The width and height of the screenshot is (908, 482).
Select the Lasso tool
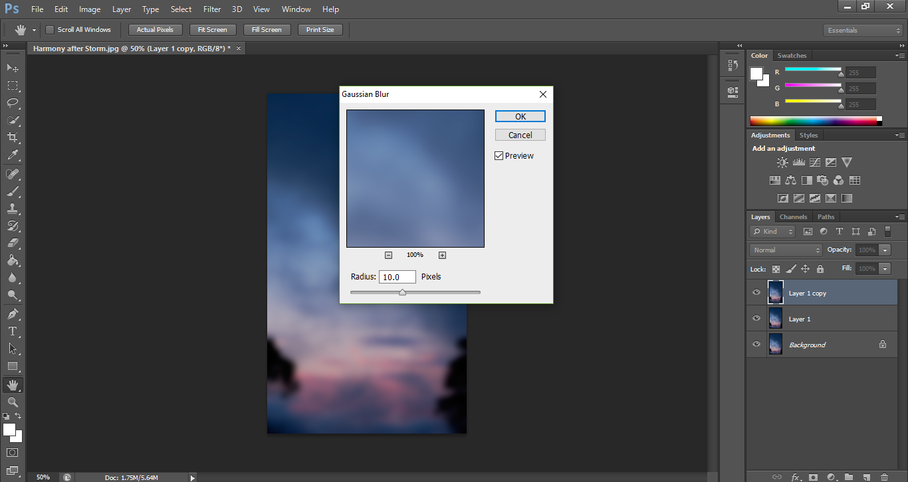pyautogui.click(x=13, y=102)
